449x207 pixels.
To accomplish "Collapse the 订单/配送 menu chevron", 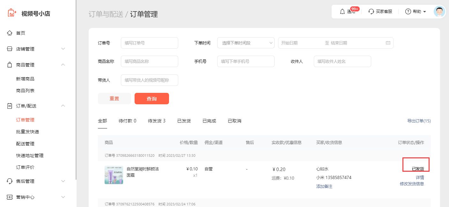I will [x=63, y=106].
